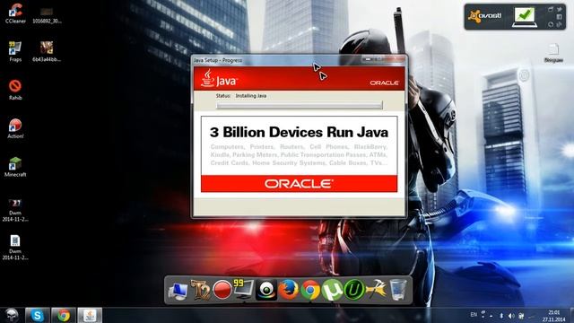The height and width of the screenshot is (323, 574).
Task: Launch the Action! desktop shortcut
Action: click(15, 128)
